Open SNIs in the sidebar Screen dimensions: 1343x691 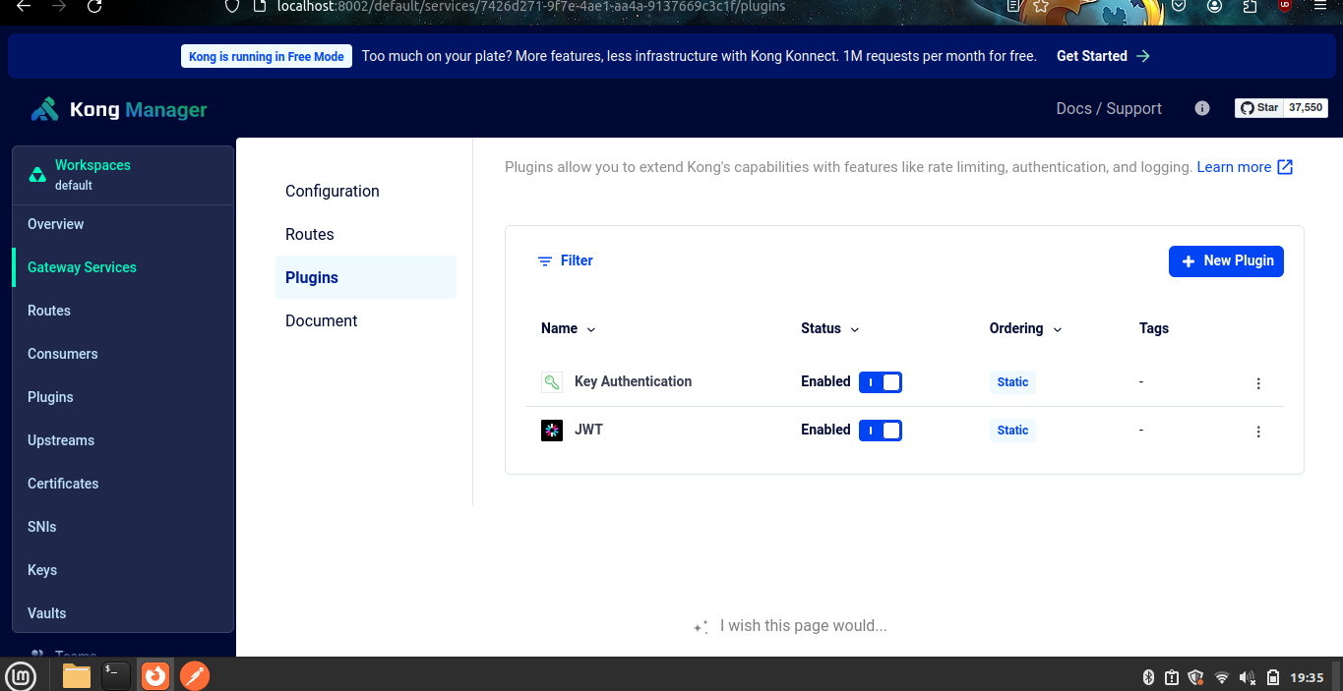click(123, 527)
